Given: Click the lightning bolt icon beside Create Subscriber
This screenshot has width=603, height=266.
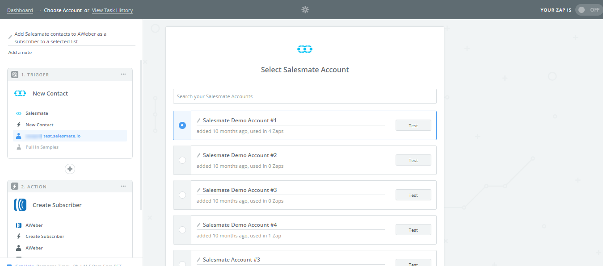Looking at the screenshot, I should tap(19, 237).
